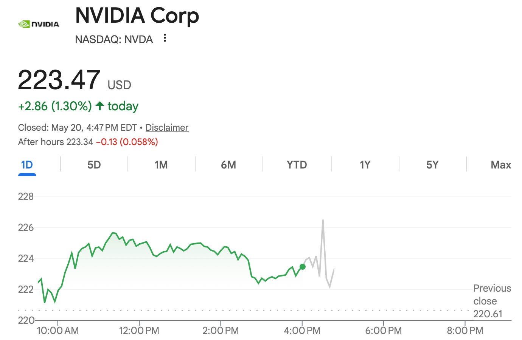Show the YTD chart range
The image size is (522, 340).
point(297,165)
